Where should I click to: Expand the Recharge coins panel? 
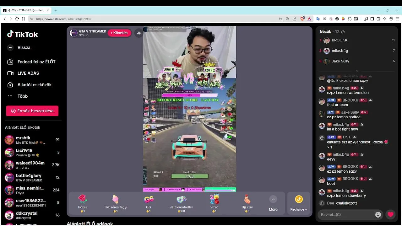[299, 204]
